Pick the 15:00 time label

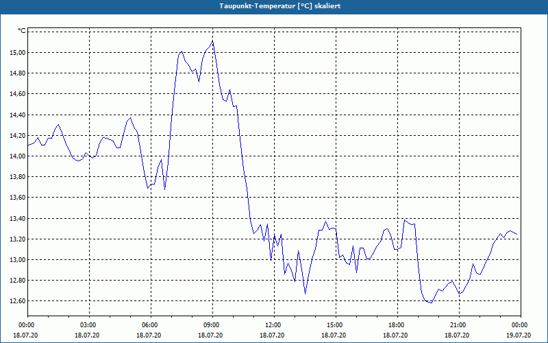[336, 325]
